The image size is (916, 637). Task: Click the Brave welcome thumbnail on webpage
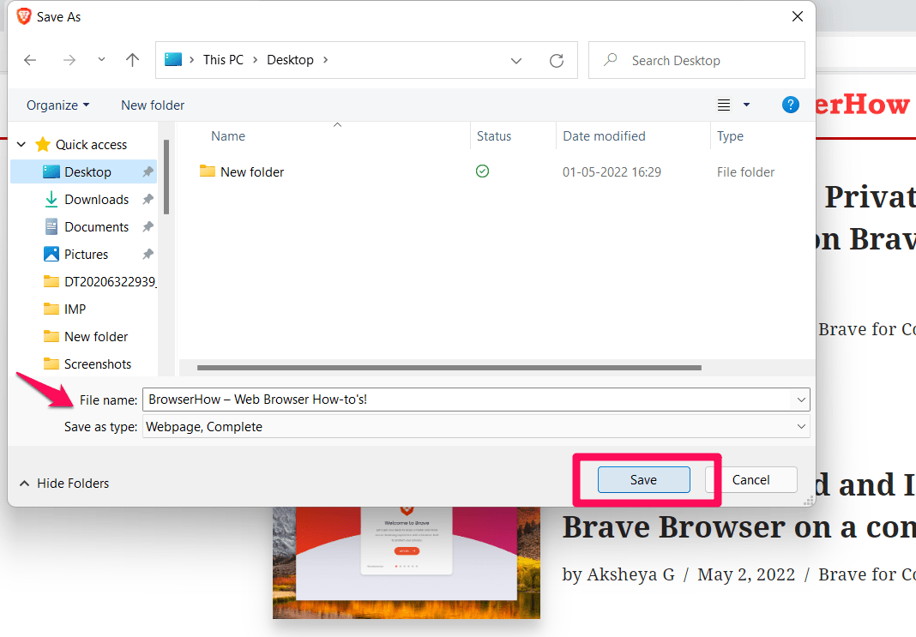pyautogui.click(x=407, y=562)
